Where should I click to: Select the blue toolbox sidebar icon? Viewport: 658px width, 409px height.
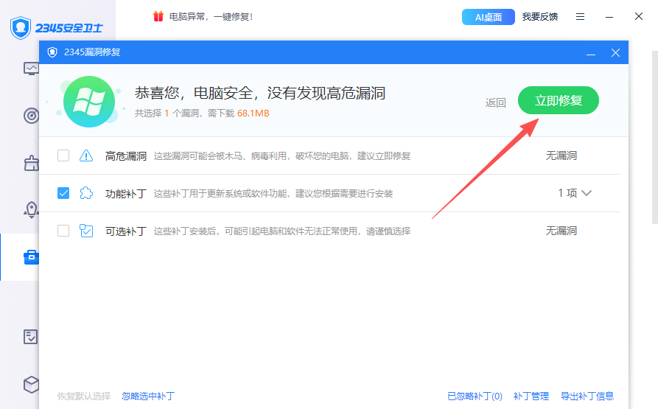[31, 256]
